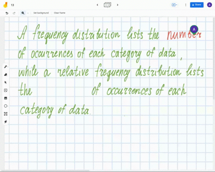Select the Eraser tool
215x172 pixels.
click(x=6, y=75)
